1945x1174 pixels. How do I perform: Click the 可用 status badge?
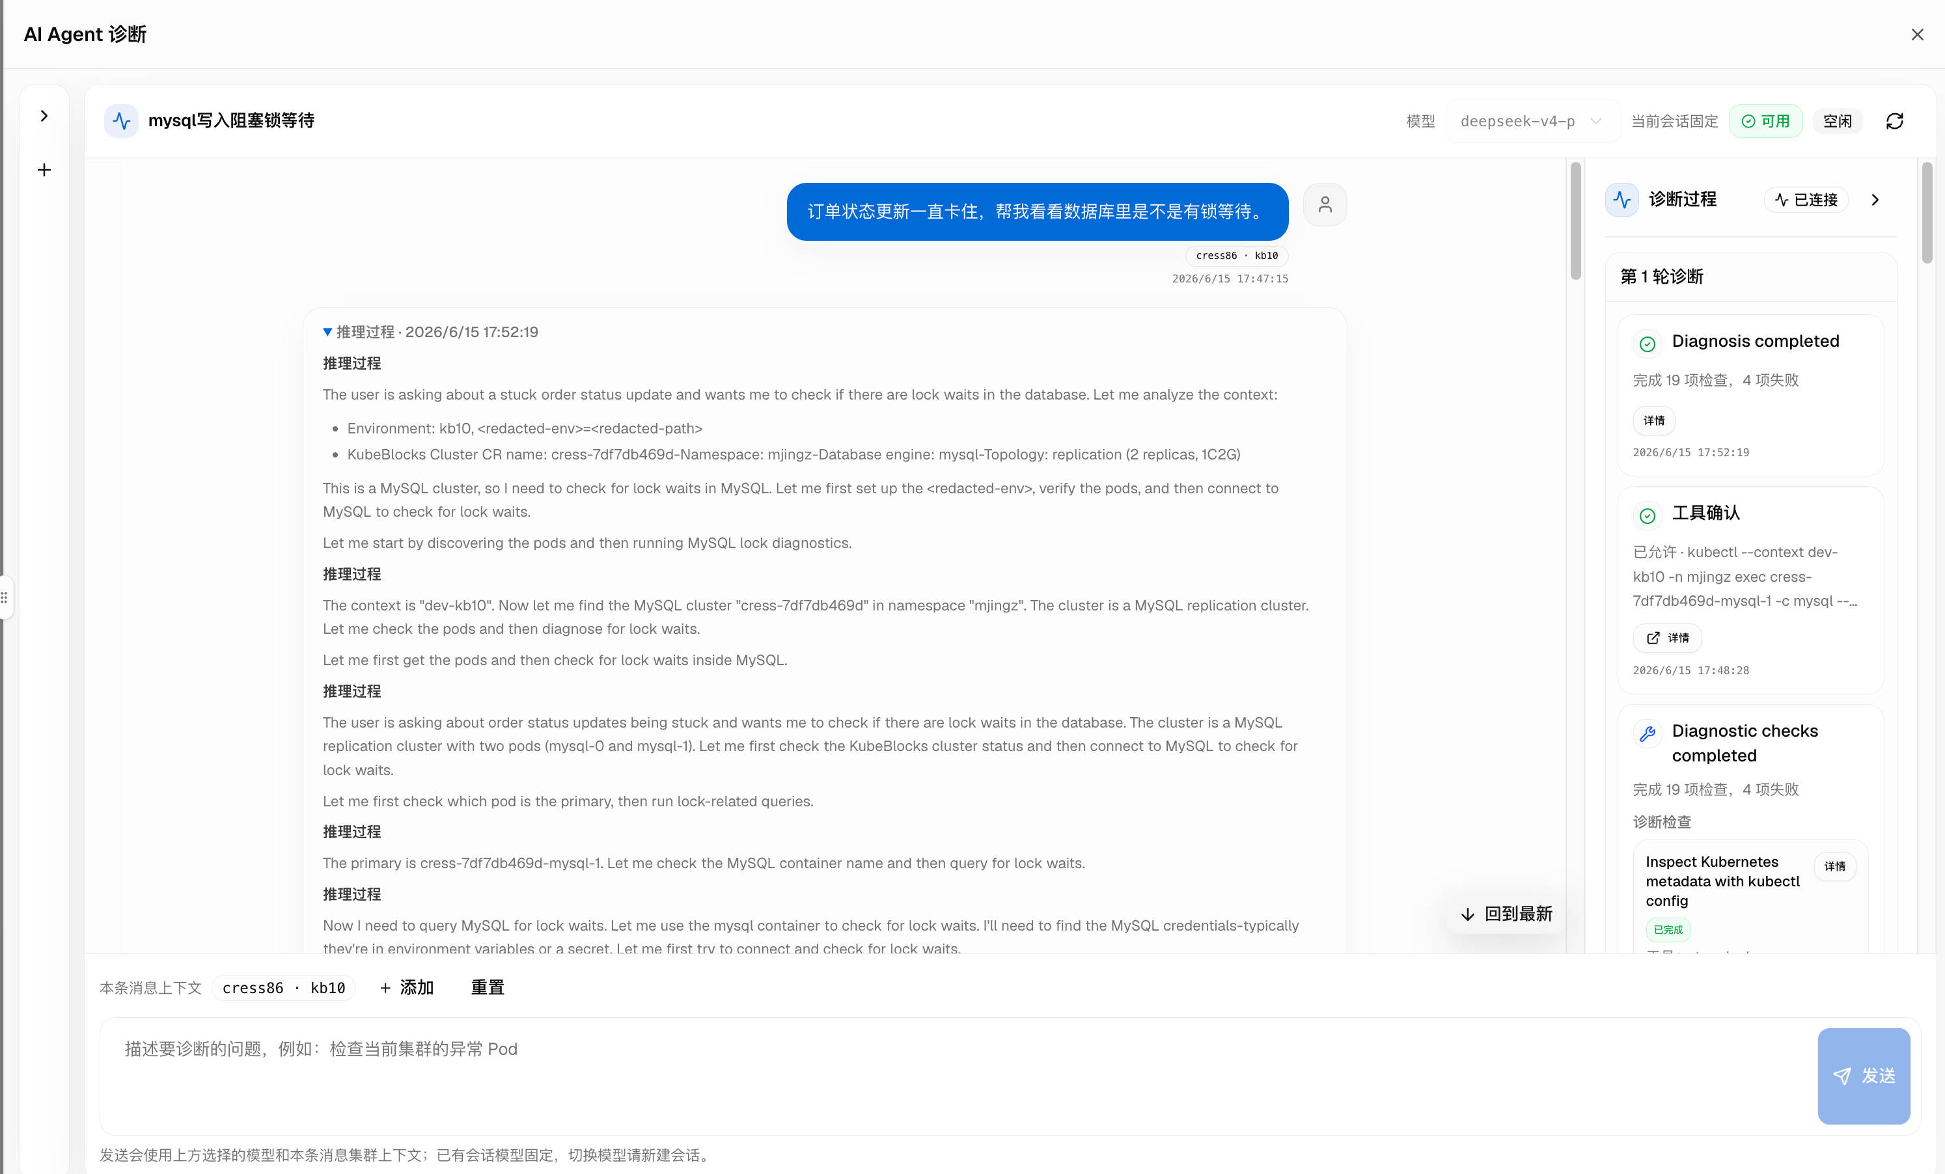click(x=1765, y=120)
